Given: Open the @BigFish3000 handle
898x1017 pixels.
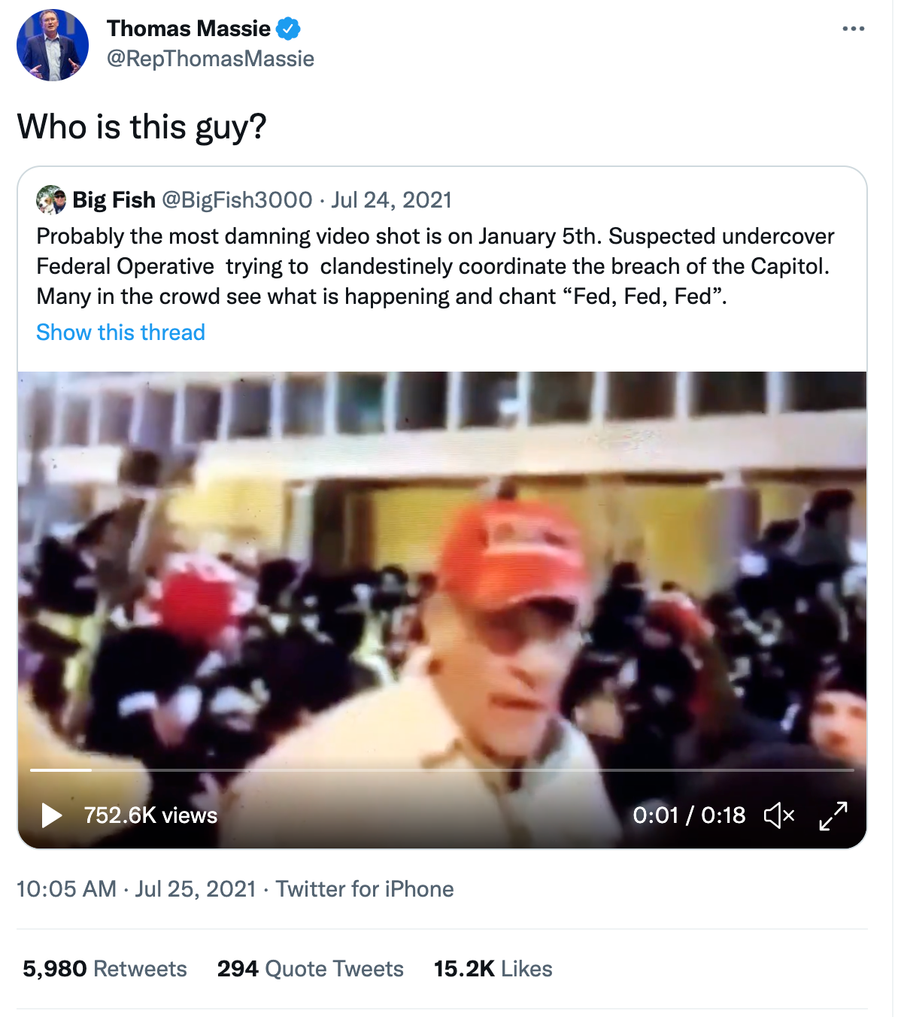Looking at the screenshot, I should pos(237,200).
